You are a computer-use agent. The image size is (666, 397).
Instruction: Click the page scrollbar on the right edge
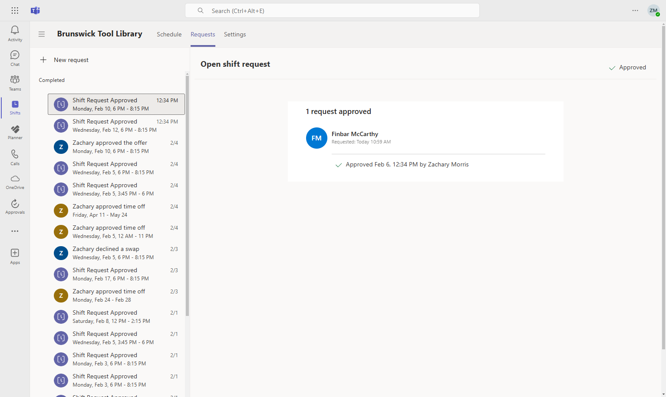click(x=663, y=186)
